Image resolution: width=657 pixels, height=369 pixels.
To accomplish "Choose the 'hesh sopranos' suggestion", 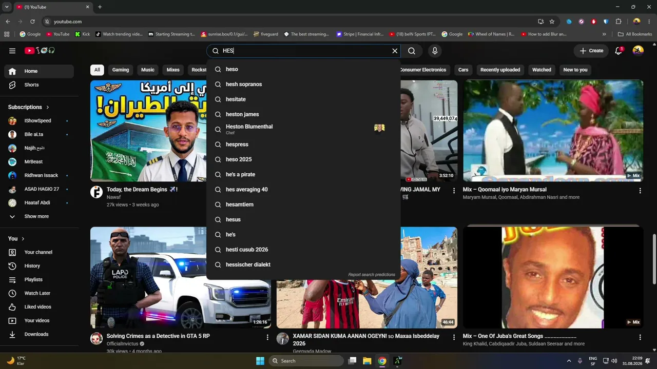I will [x=303, y=84].
